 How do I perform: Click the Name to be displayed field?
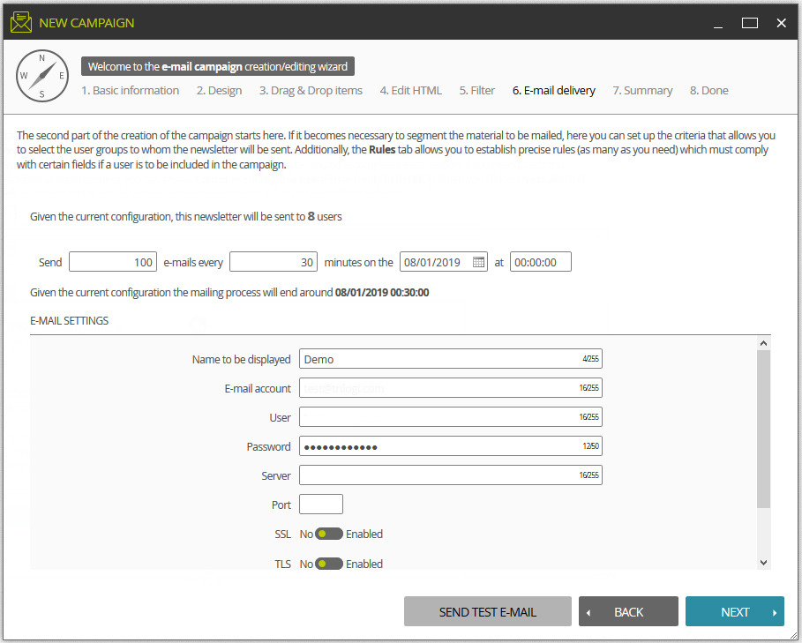point(450,359)
